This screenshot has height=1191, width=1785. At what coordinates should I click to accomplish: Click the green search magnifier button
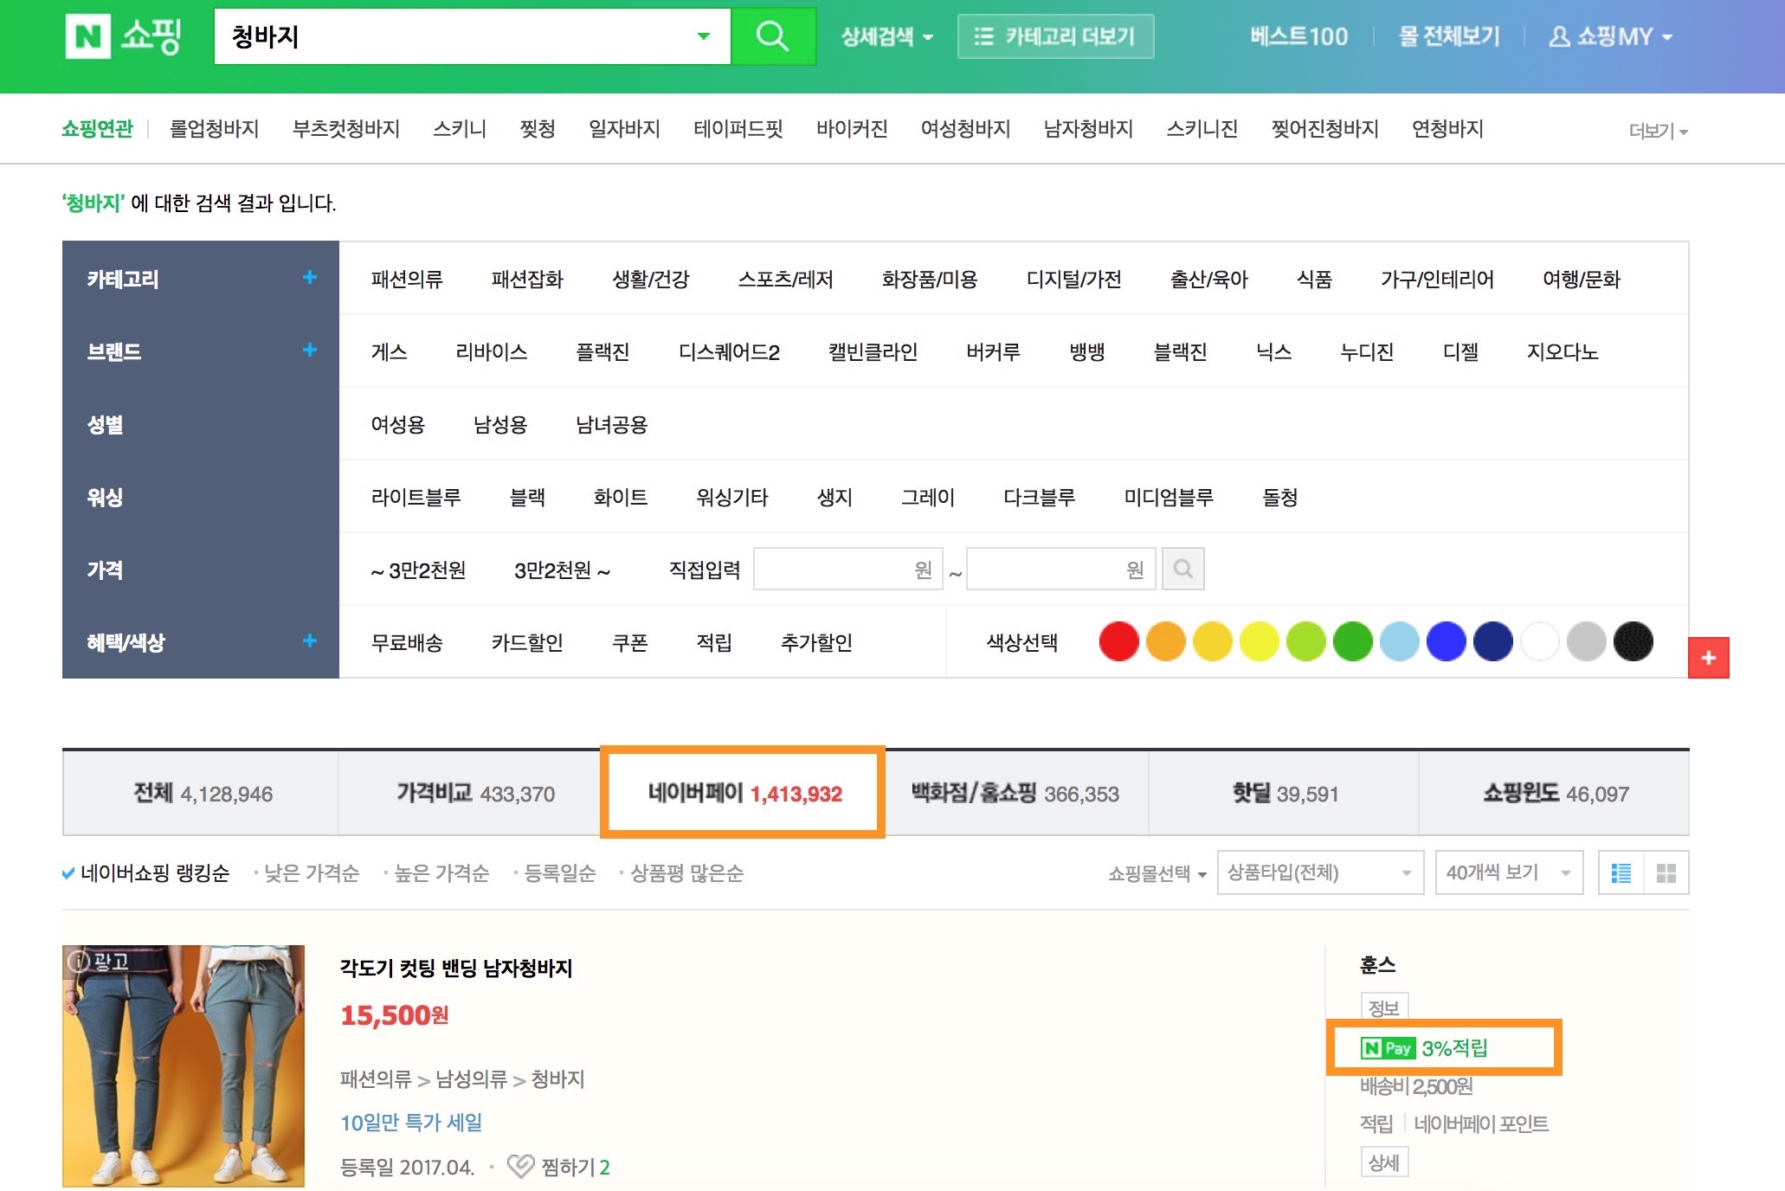tap(772, 36)
